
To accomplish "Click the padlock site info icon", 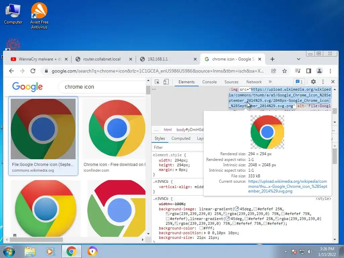I will pyautogui.click(x=46, y=71).
